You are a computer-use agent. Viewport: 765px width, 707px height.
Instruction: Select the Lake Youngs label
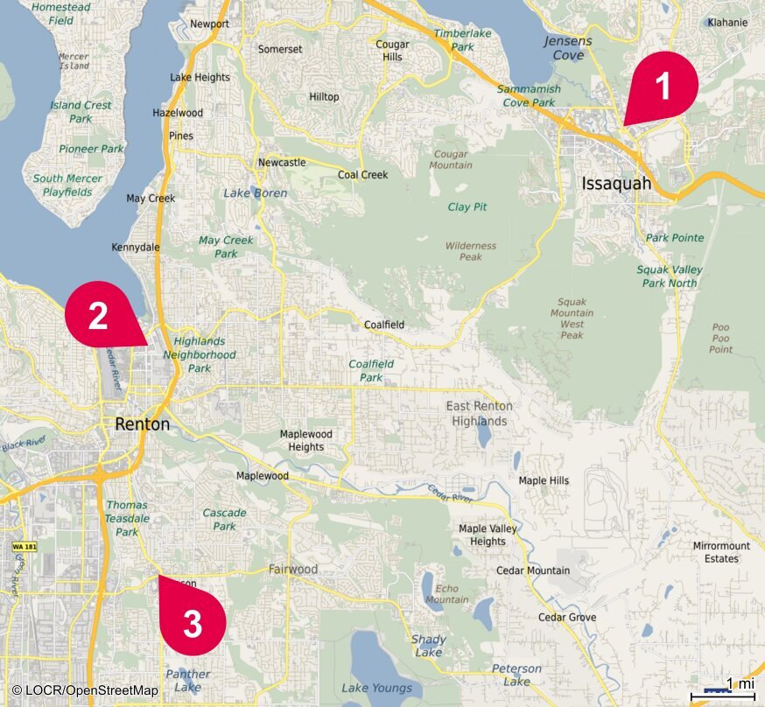click(x=376, y=688)
